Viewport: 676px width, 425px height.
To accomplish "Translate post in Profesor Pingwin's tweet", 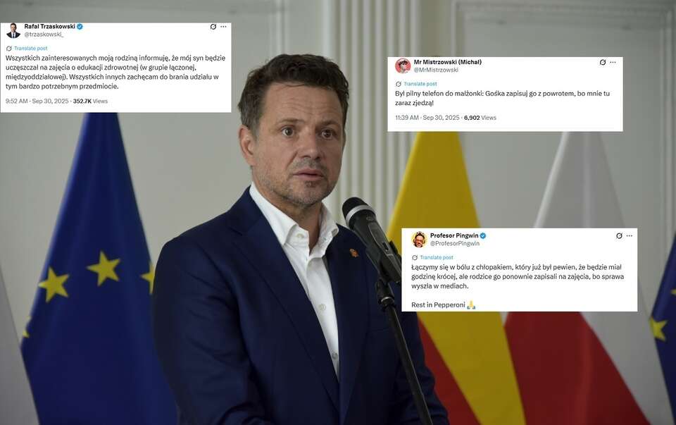I will (x=437, y=257).
